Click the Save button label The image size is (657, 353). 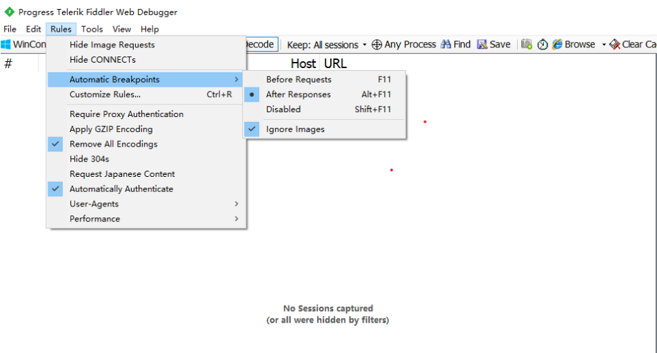(500, 44)
